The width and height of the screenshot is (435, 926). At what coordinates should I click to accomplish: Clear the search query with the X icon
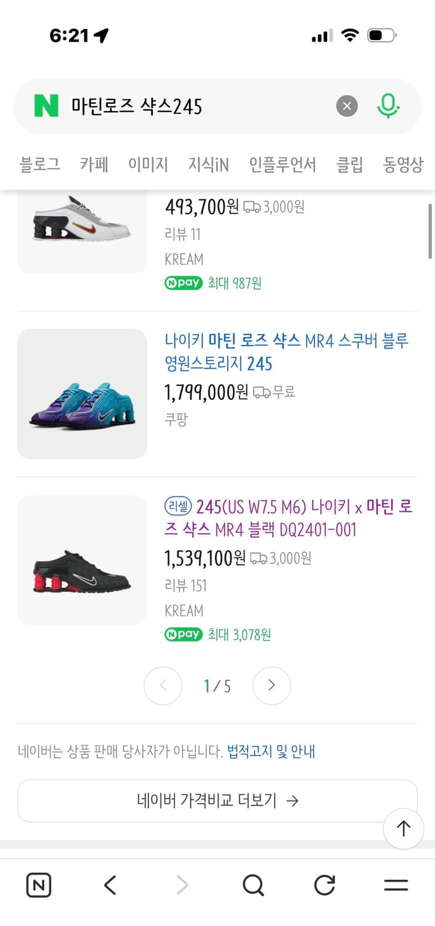(x=346, y=106)
